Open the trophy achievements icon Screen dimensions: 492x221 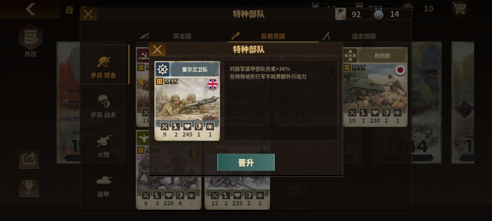point(29,187)
